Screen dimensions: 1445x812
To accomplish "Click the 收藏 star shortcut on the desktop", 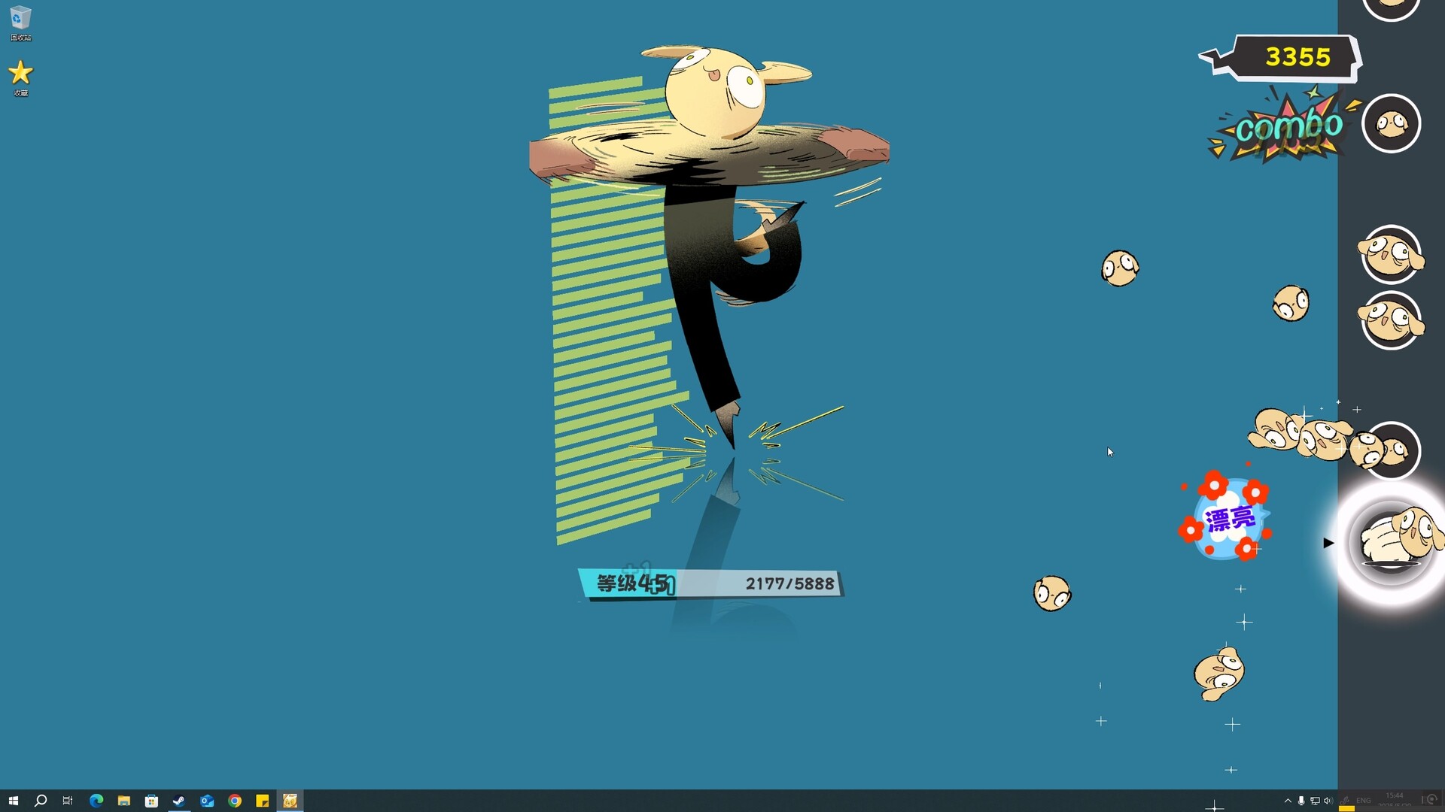I will point(20,73).
